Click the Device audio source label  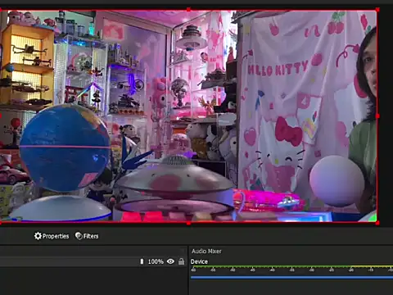tap(199, 261)
